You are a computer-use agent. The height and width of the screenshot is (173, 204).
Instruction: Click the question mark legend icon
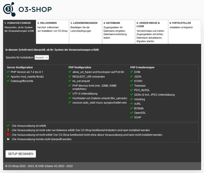(8, 139)
